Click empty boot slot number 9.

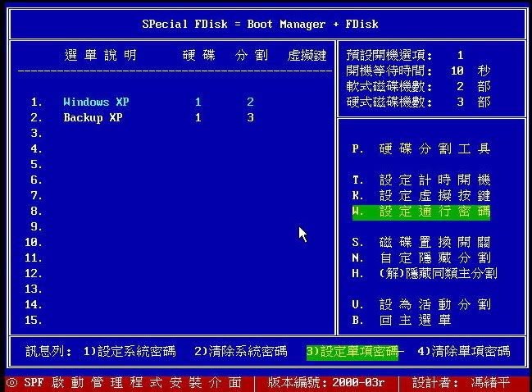coord(36,226)
